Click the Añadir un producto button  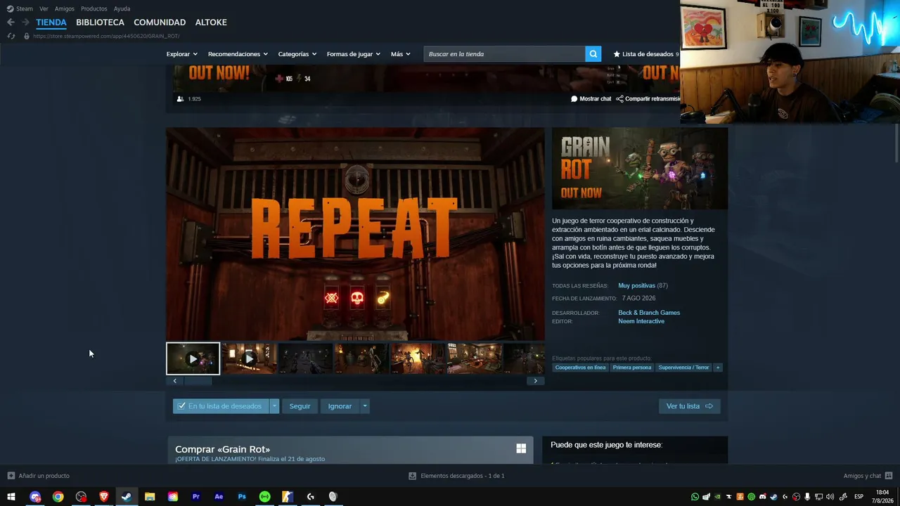click(x=38, y=476)
